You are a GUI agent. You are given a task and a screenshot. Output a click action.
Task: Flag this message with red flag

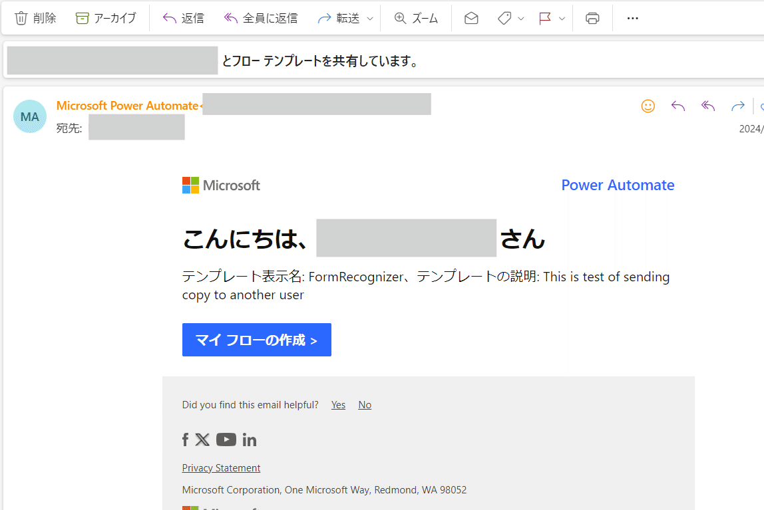click(545, 19)
